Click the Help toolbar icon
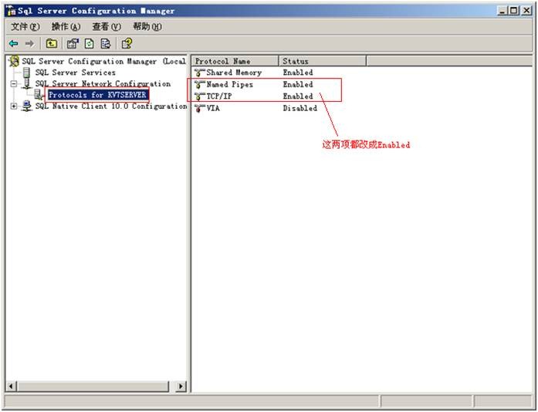Image resolution: width=538 pixels, height=412 pixels. coord(127,43)
